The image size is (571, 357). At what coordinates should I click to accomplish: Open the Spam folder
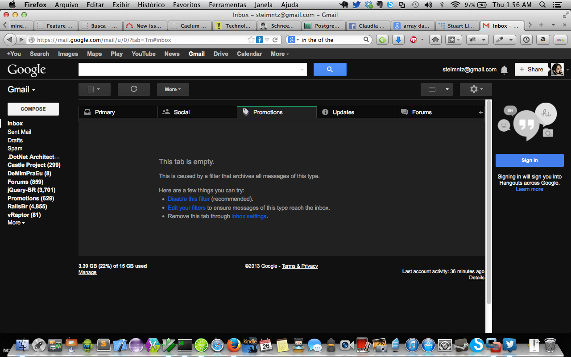(x=15, y=149)
